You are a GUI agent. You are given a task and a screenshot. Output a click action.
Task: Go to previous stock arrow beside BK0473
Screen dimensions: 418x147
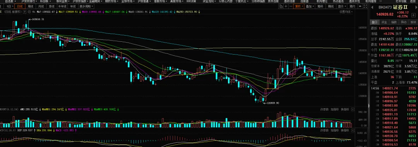(x=372, y=7)
